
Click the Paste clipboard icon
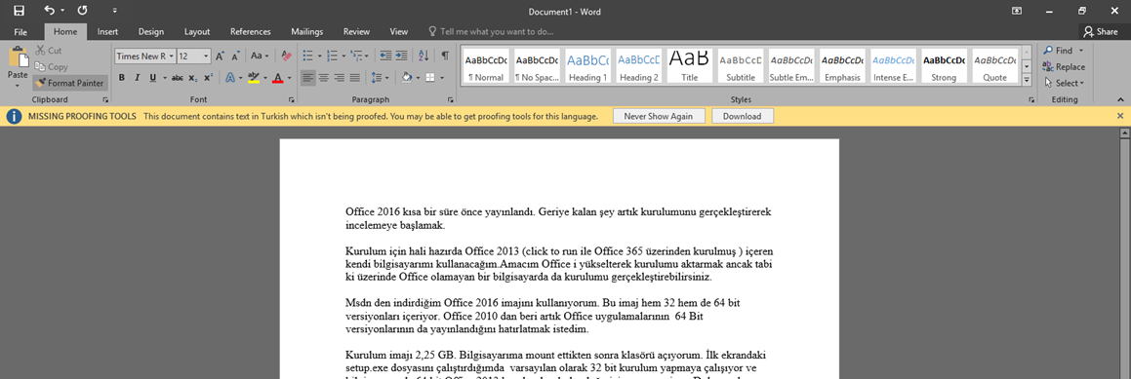[x=18, y=57]
